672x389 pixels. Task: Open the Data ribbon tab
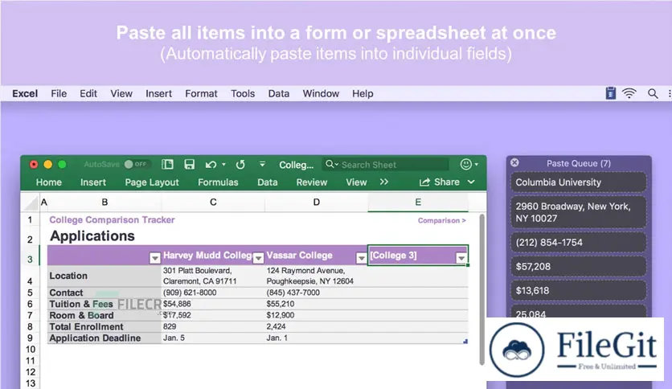tap(268, 182)
